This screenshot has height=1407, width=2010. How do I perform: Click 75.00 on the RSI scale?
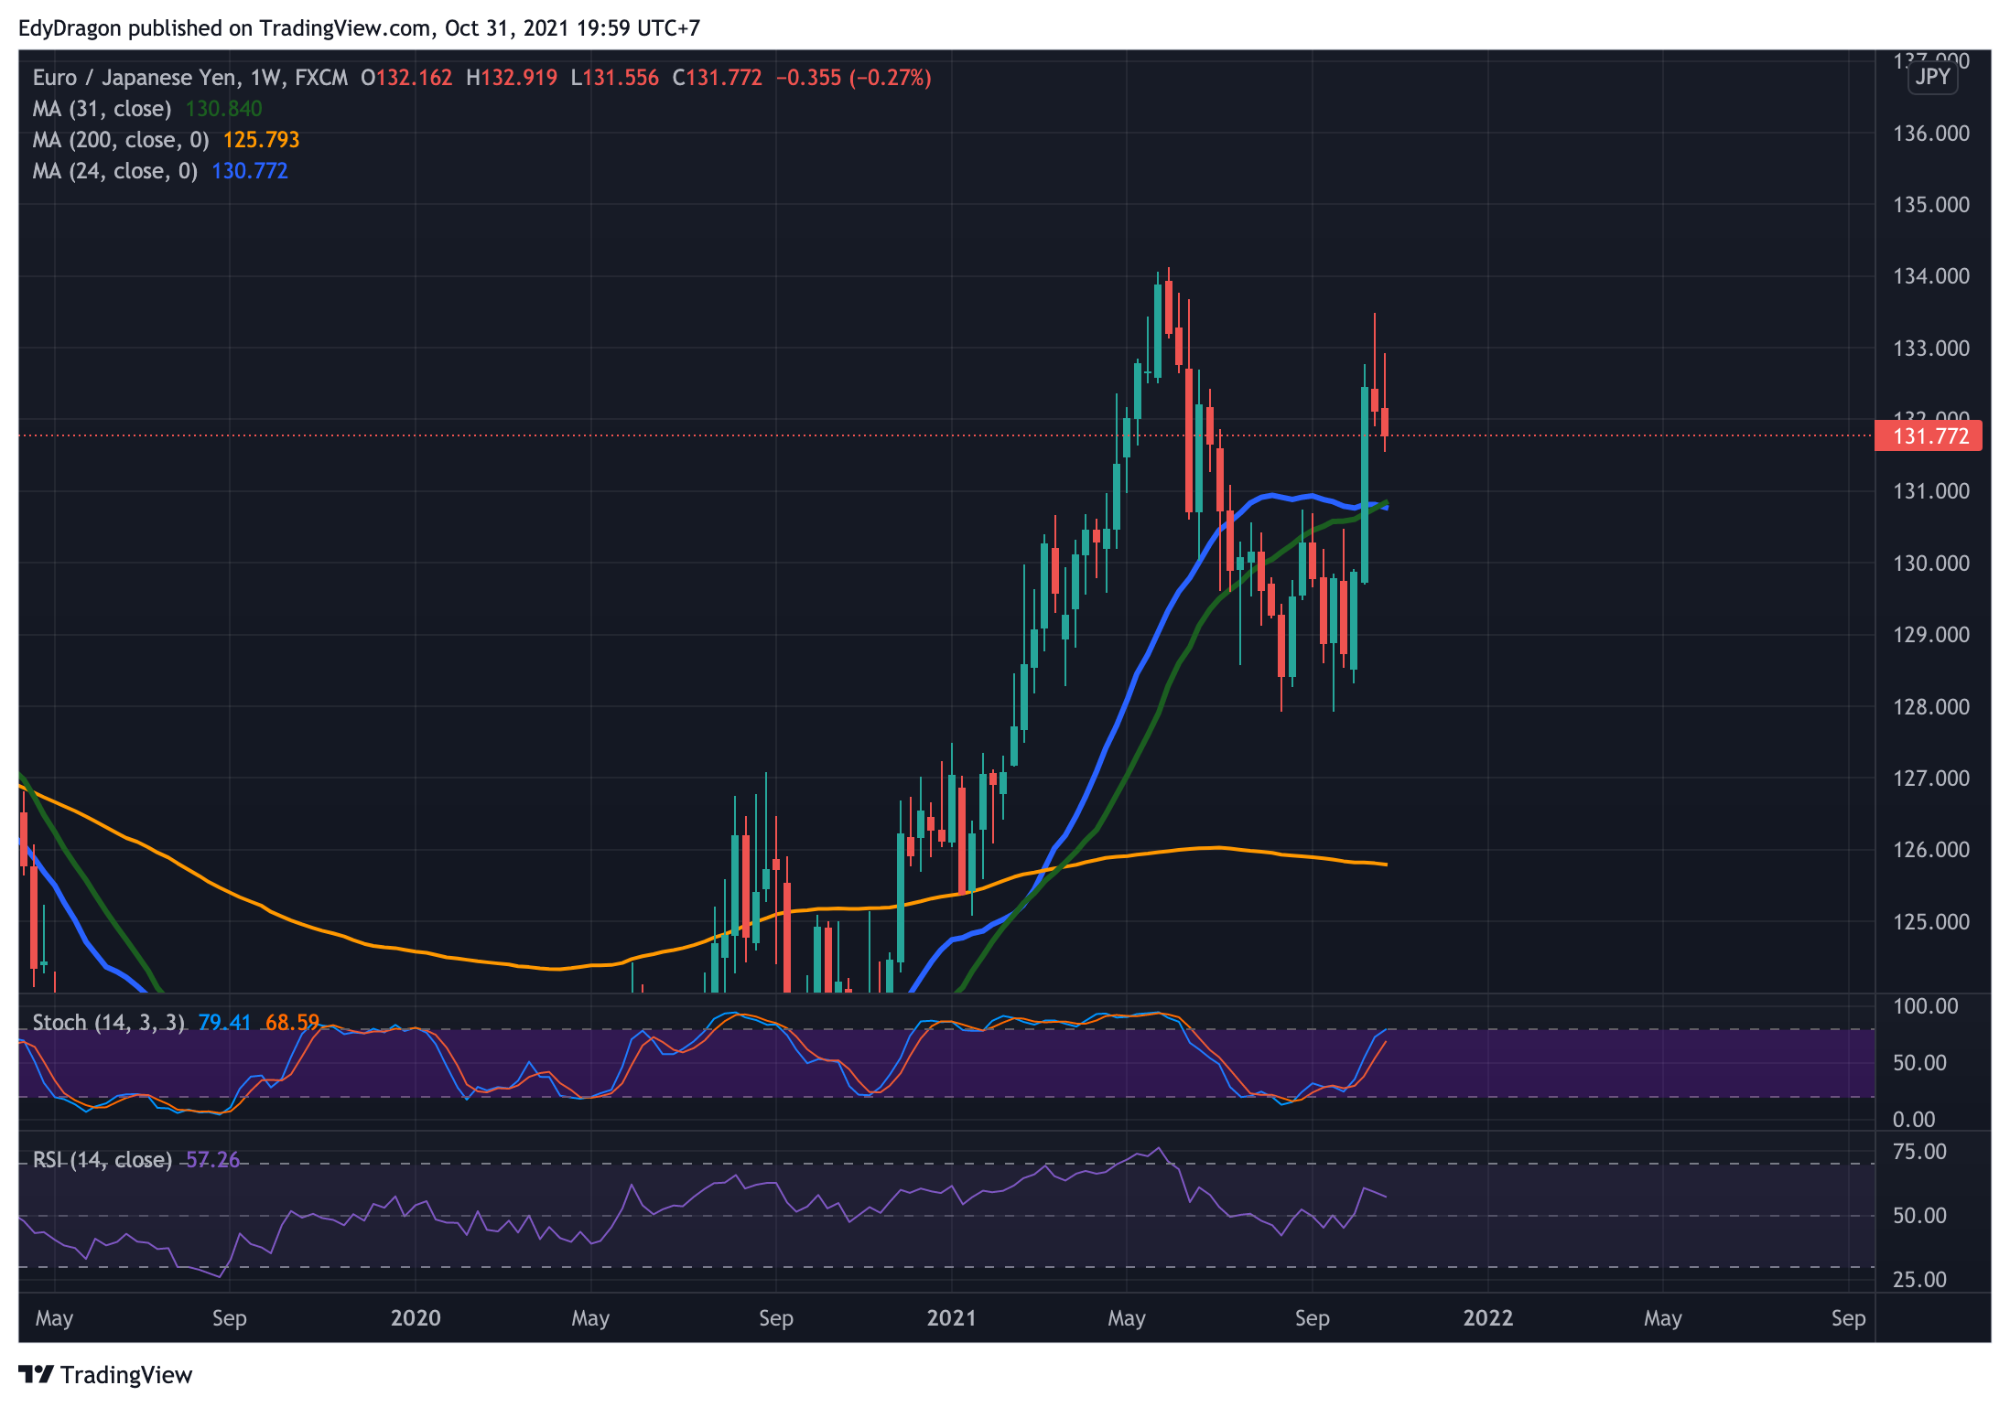coord(1919,1152)
